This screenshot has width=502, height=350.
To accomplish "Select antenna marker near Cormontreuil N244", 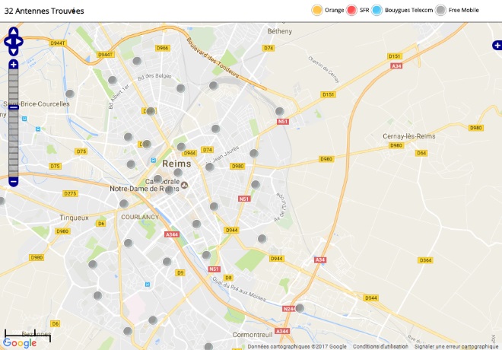I will (x=300, y=308).
